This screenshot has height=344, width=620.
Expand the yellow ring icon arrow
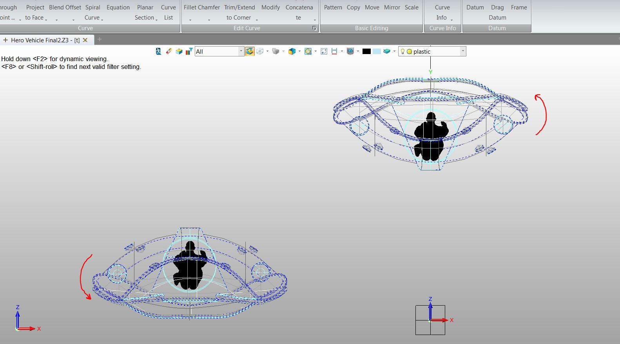coord(315,51)
